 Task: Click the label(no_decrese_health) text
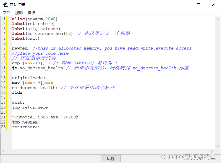(42, 34)
